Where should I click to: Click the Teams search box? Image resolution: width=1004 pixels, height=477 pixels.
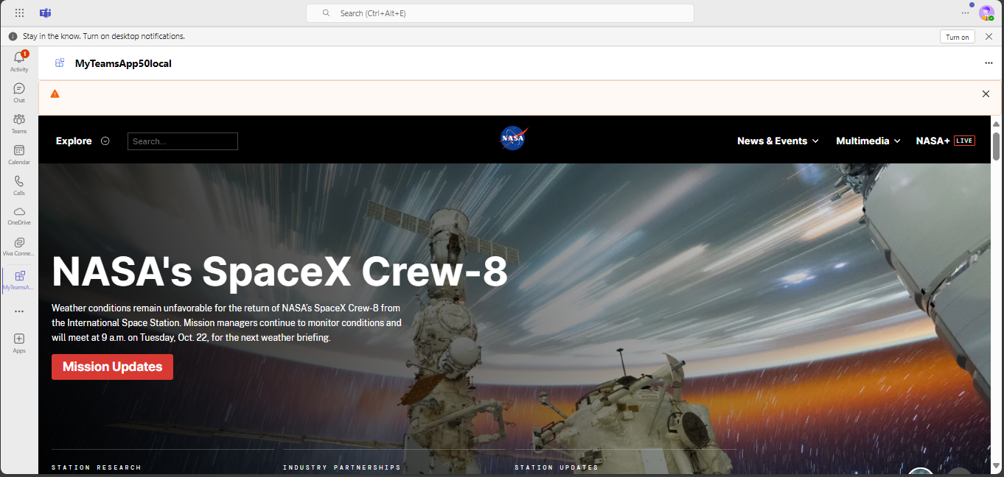pos(500,13)
